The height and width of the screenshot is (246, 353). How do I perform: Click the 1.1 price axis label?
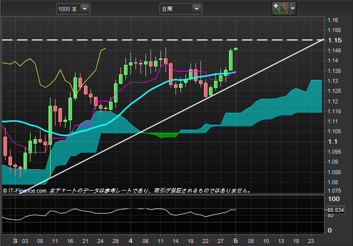[x=332, y=142]
